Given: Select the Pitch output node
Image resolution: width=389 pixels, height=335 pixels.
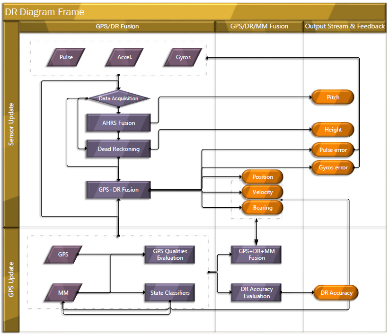Looking at the screenshot, I should 333,97.
